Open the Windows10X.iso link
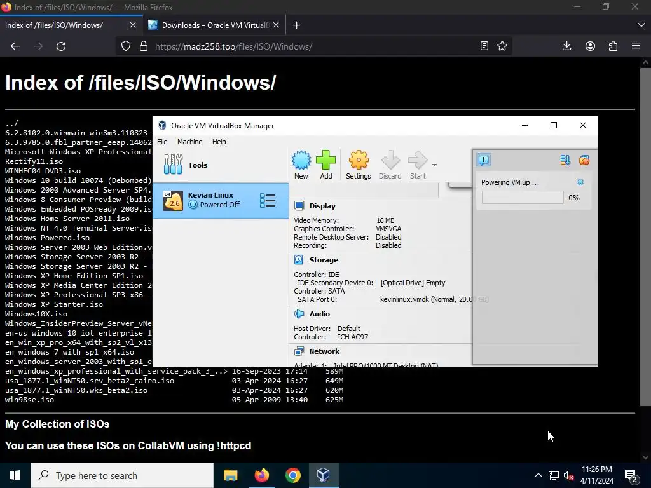 coord(36,314)
